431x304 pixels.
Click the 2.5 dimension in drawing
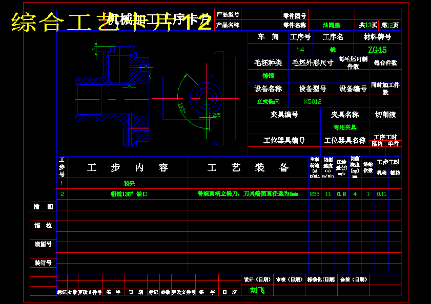[217, 115]
